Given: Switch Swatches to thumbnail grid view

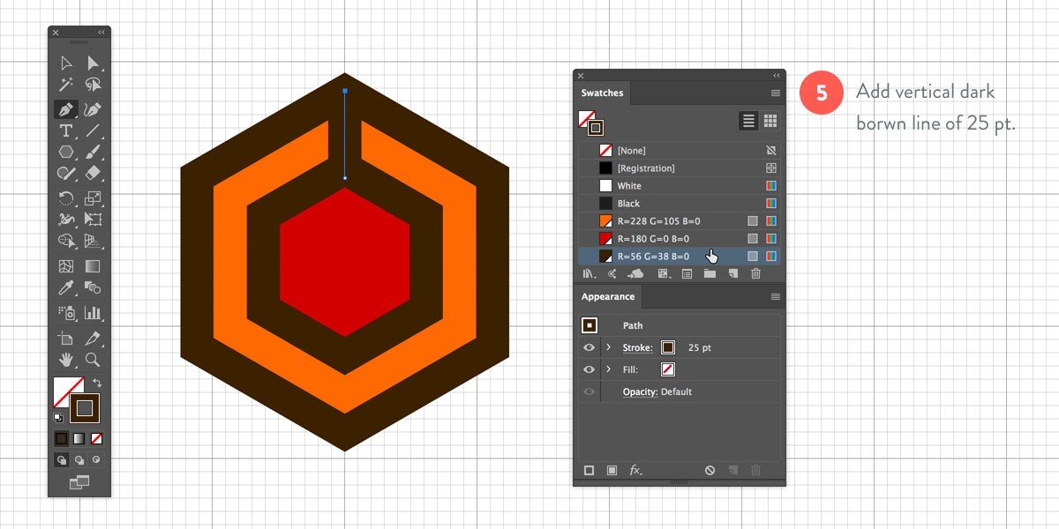Looking at the screenshot, I should (x=770, y=121).
